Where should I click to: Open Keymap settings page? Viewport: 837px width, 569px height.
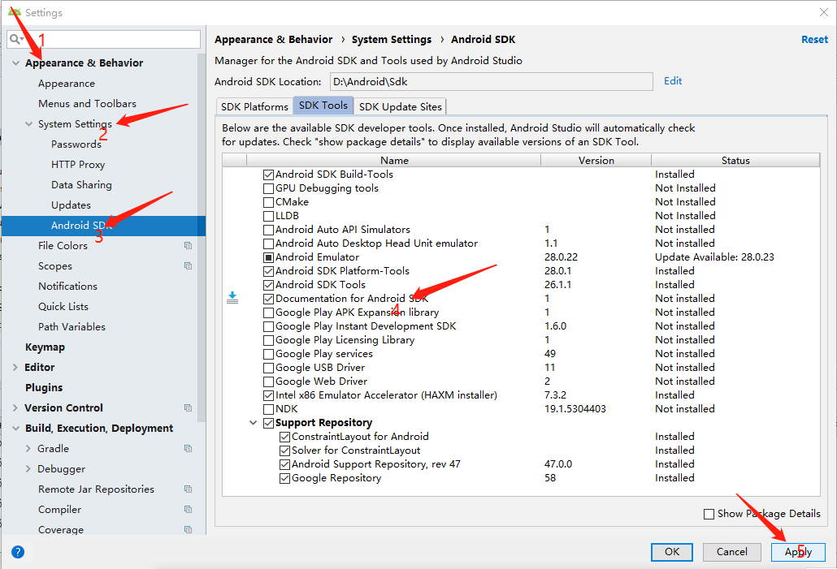coord(45,347)
